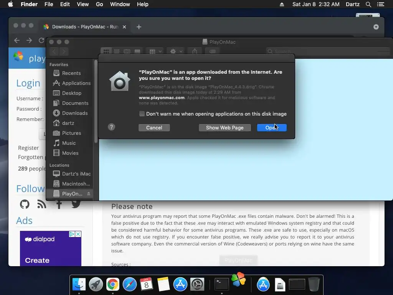Click Chrome forward navigation arrow
The height and width of the screenshot is (295, 393).
(29, 40)
